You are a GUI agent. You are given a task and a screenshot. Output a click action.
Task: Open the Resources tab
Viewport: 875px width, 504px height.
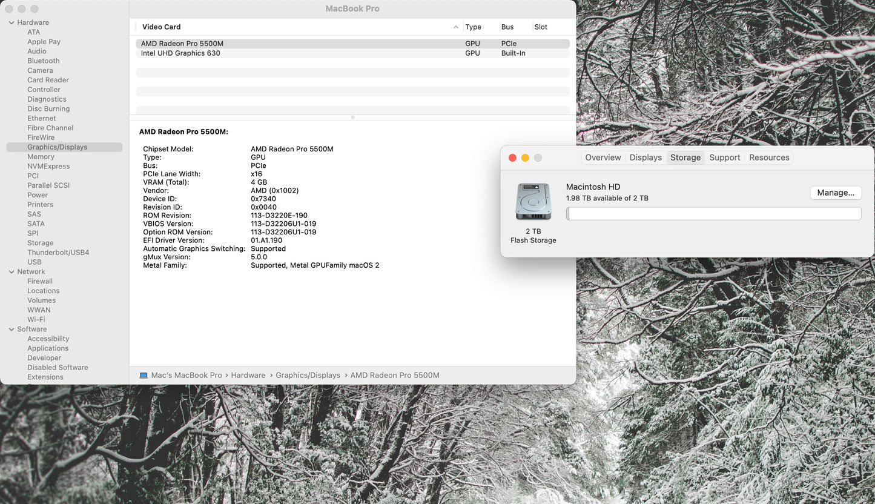click(x=768, y=157)
